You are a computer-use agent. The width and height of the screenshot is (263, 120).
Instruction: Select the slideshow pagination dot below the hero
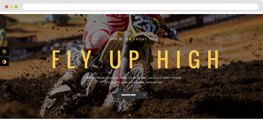[x=130, y=115]
